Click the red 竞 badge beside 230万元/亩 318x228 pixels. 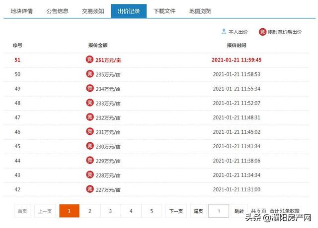point(89,146)
